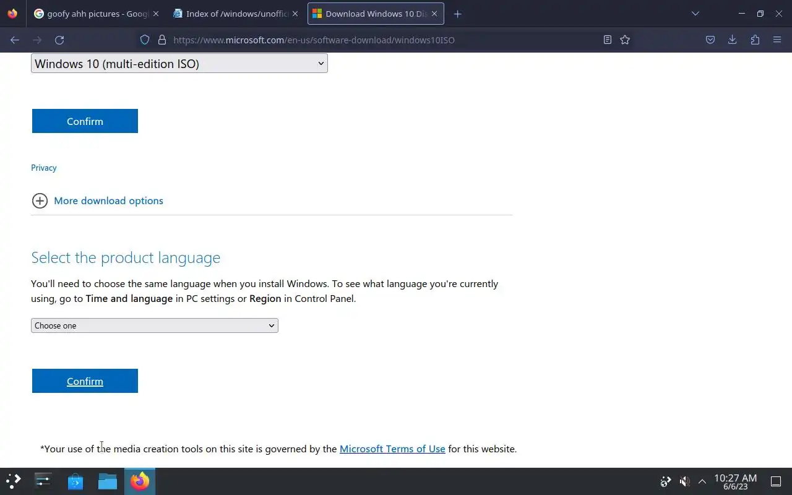Open the Save to Pocket button
The height and width of the screenshot is (495, 792).
710,40
